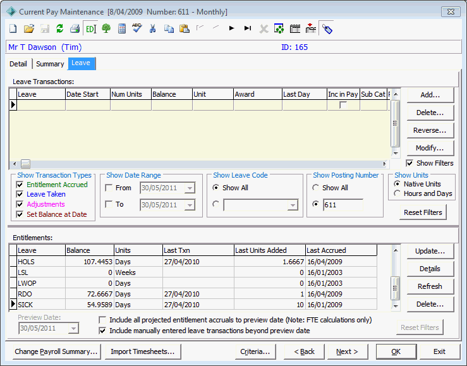Click the greyed previous-record navigation icon
This screenshot has width=467, height=366.
point(215,28)
